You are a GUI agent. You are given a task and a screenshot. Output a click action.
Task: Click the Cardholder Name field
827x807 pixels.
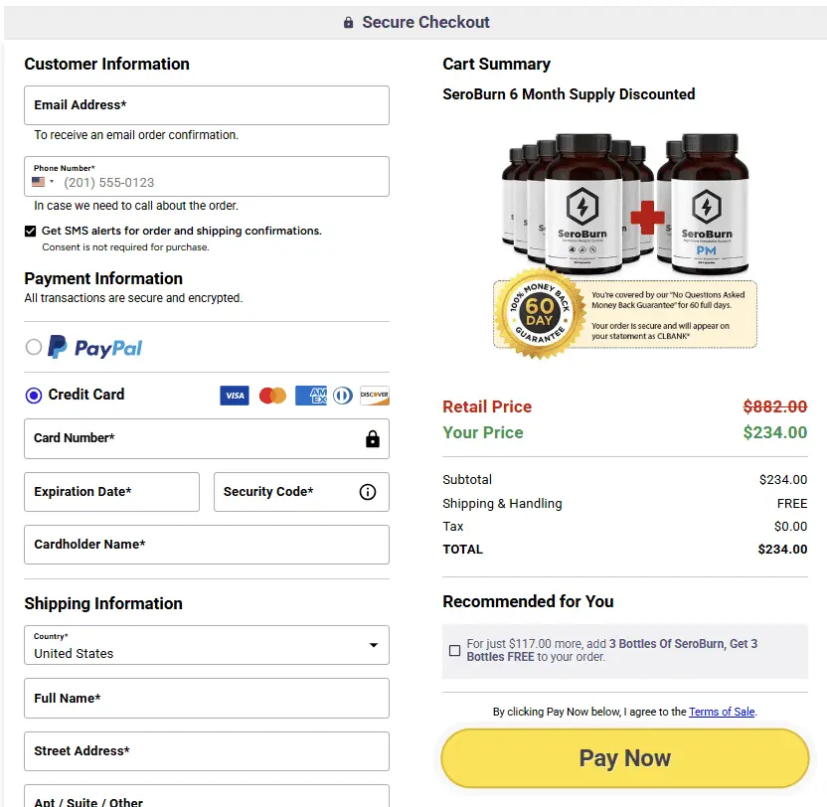coord(206,544)
